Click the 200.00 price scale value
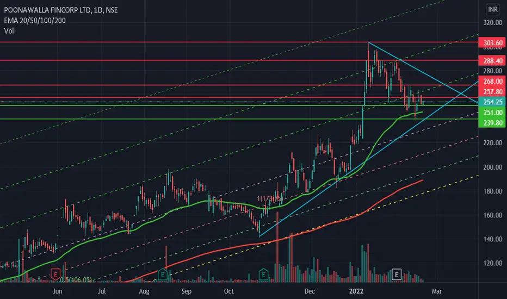 (x=493, y=167)
